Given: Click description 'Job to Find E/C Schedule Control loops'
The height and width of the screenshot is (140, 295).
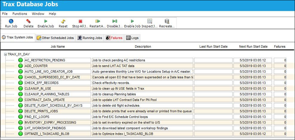Looking at the screenshot, I should click(x=142, y=117).
